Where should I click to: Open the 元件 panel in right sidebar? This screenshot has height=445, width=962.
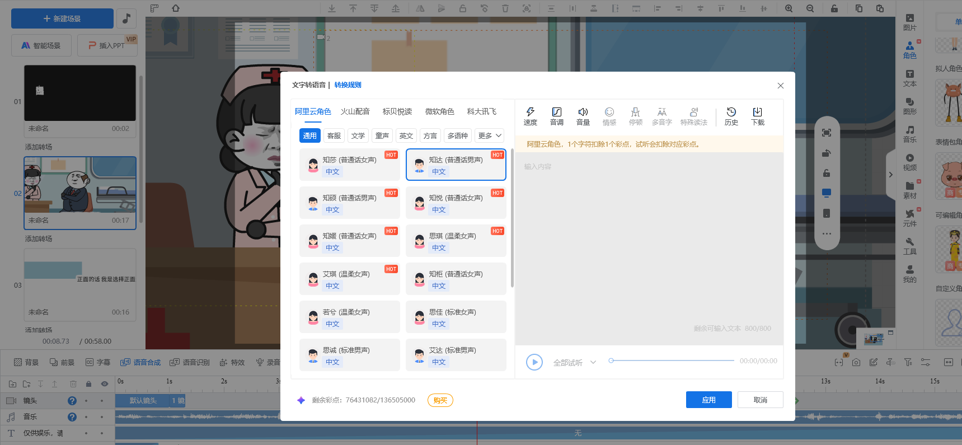pos(909,218)
